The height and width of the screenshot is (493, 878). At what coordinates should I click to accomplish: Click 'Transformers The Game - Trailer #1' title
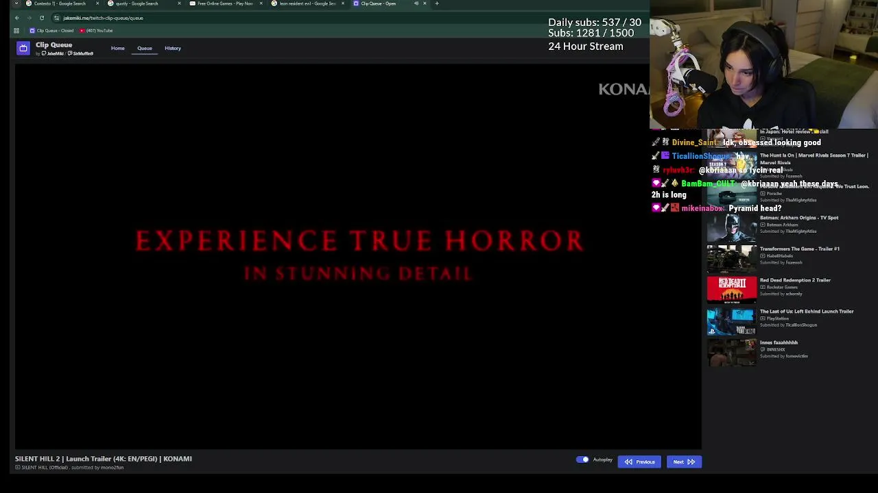800,249
